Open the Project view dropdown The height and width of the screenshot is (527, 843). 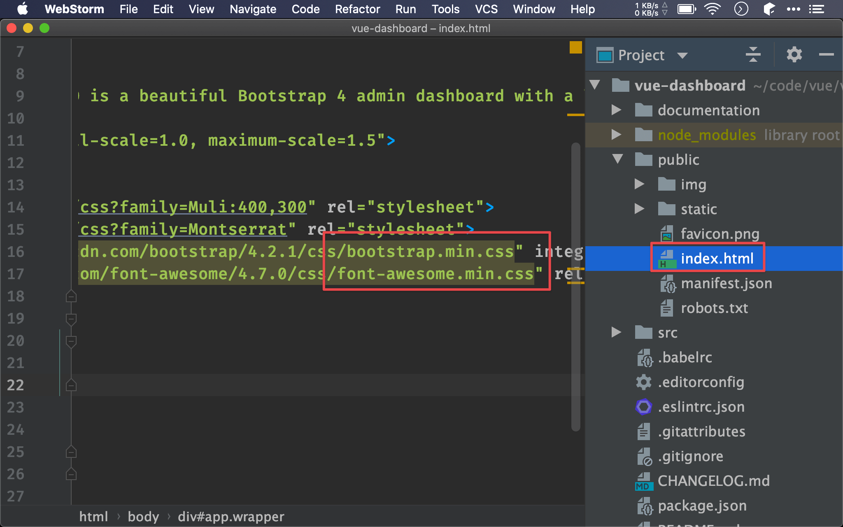point(682,56)
